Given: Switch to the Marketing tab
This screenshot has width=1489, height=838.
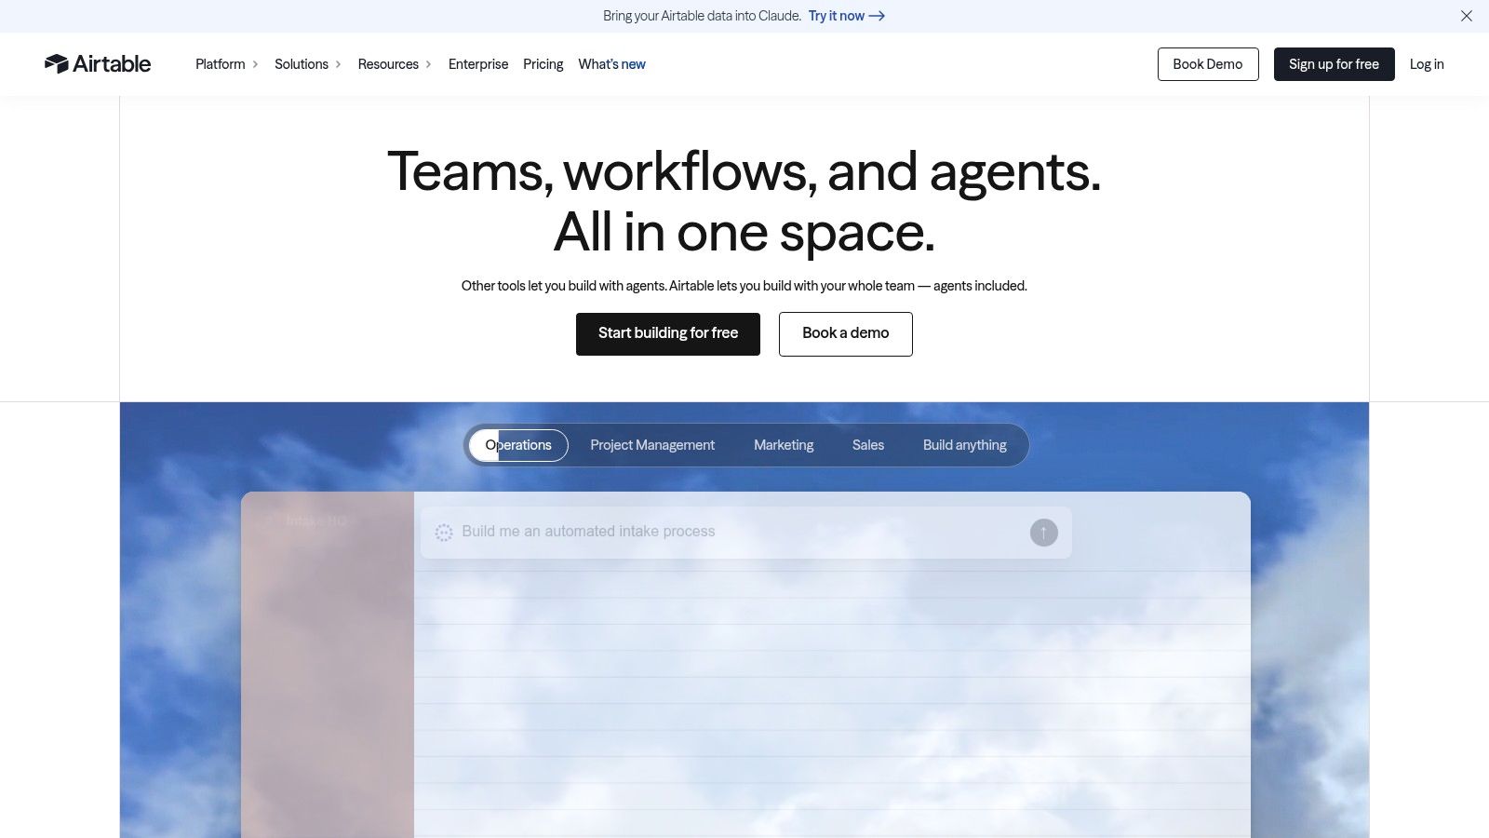Looking at the screenshot, I should [784, 445].
